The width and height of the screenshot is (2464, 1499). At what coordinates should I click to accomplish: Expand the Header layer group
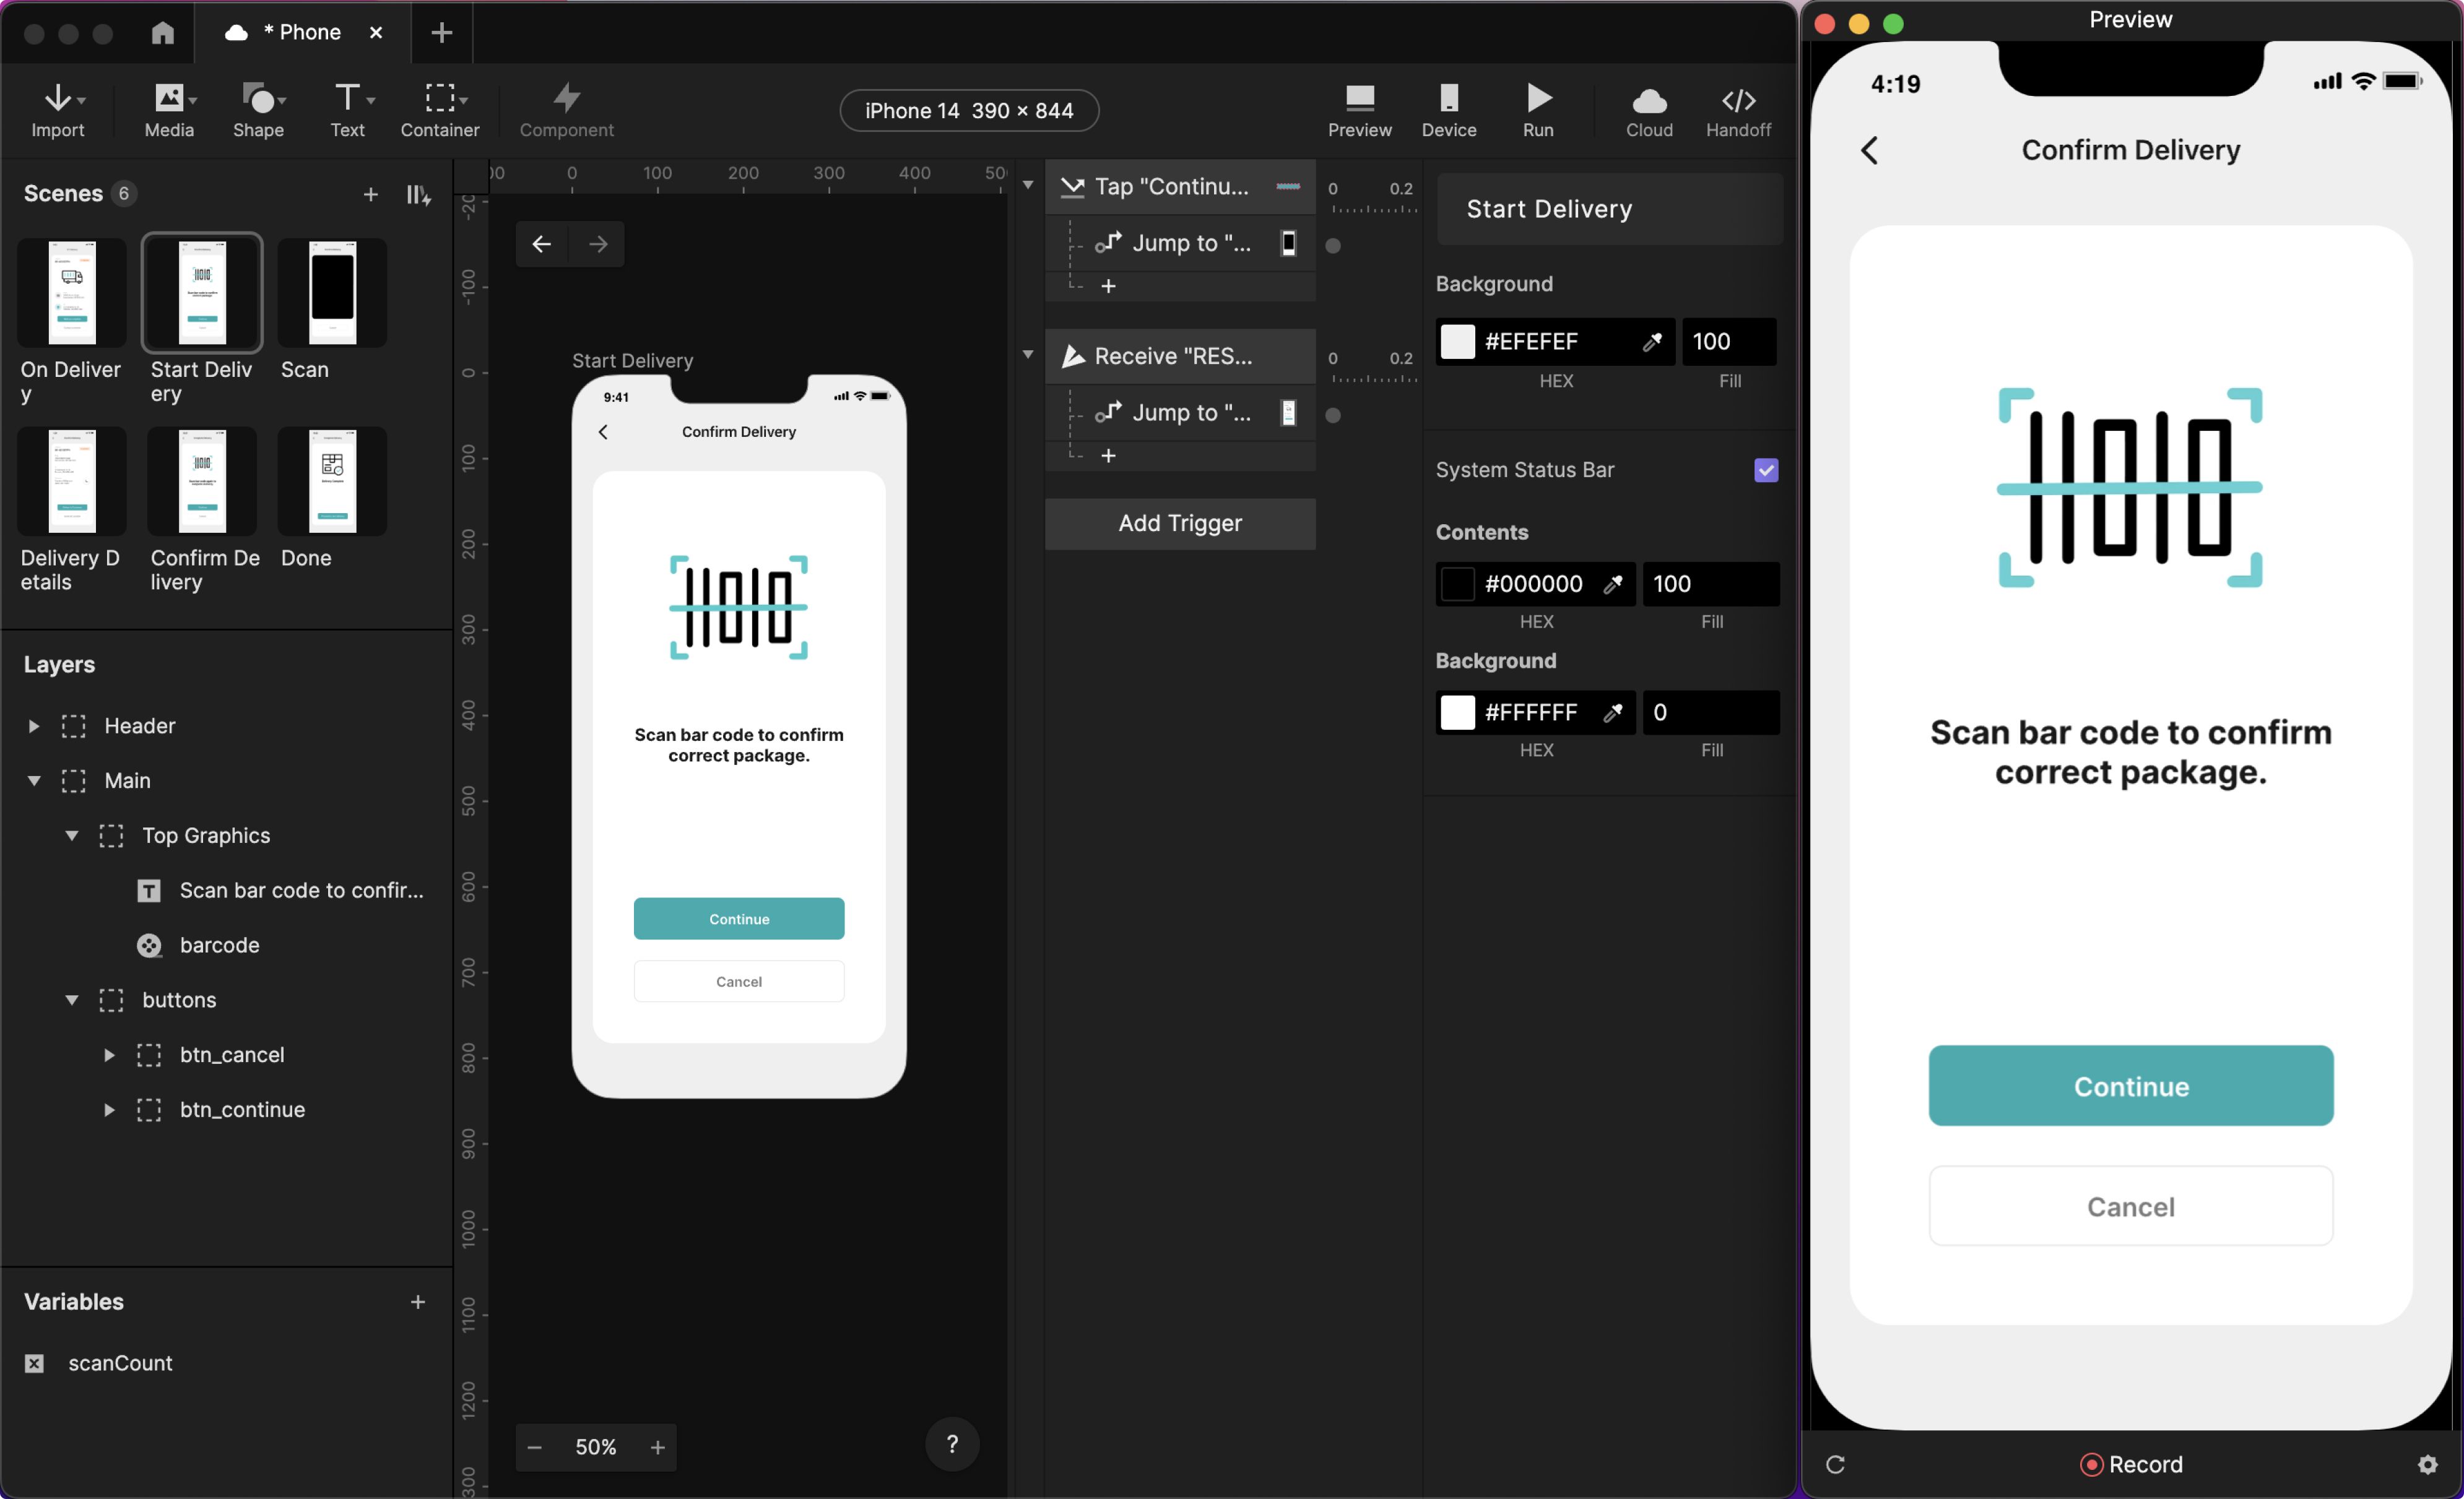pyautogui.click(x=34, y=726)
